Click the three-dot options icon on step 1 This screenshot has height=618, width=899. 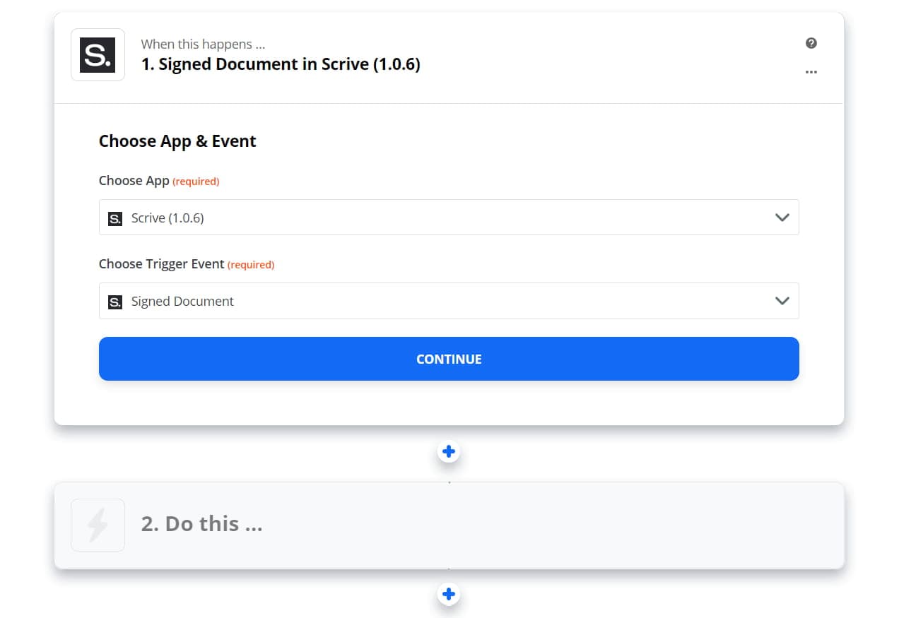[811, 71]
